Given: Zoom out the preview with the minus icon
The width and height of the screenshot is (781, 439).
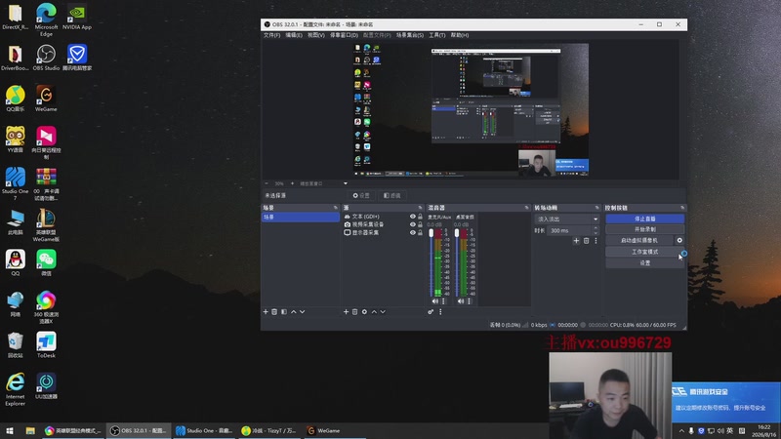Looking at the screenshot, I should (x=267, y=183).
